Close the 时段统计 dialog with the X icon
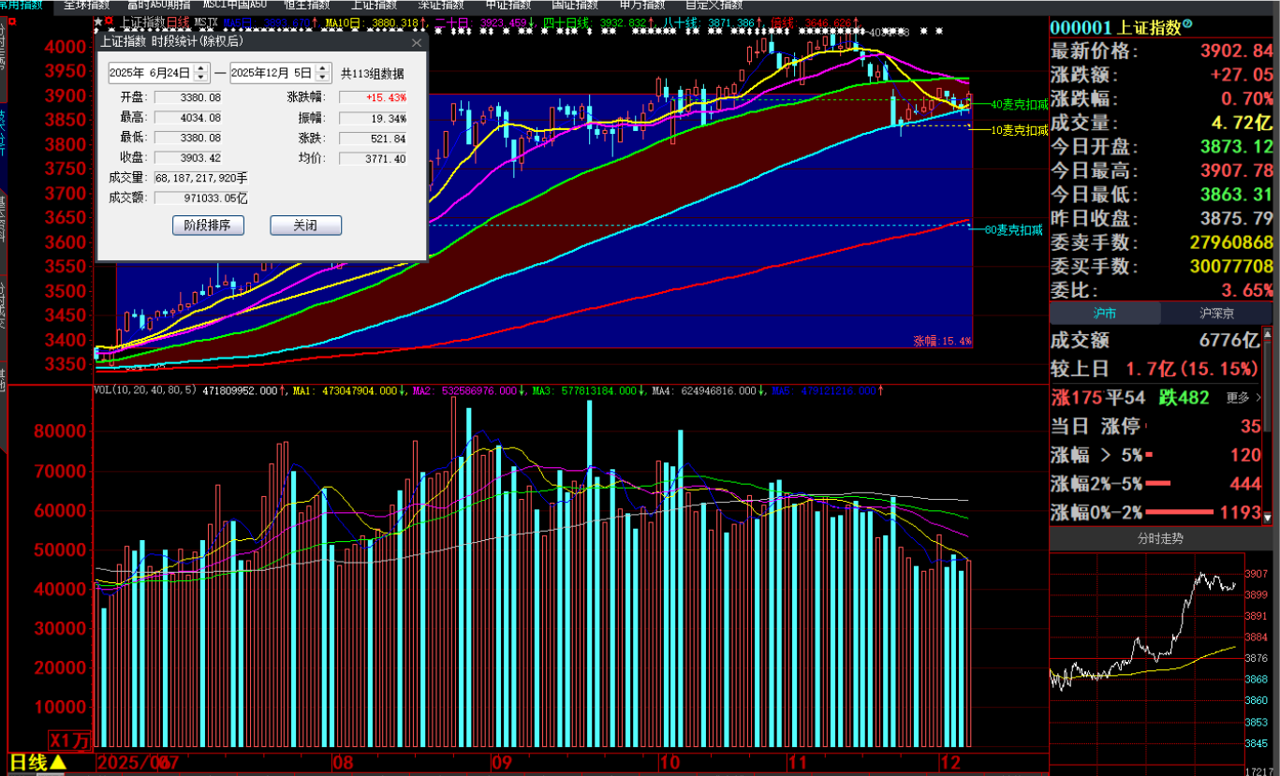The width and height of the screenshot is (1280, 776). pyautogui.click(x=417, y=42)
